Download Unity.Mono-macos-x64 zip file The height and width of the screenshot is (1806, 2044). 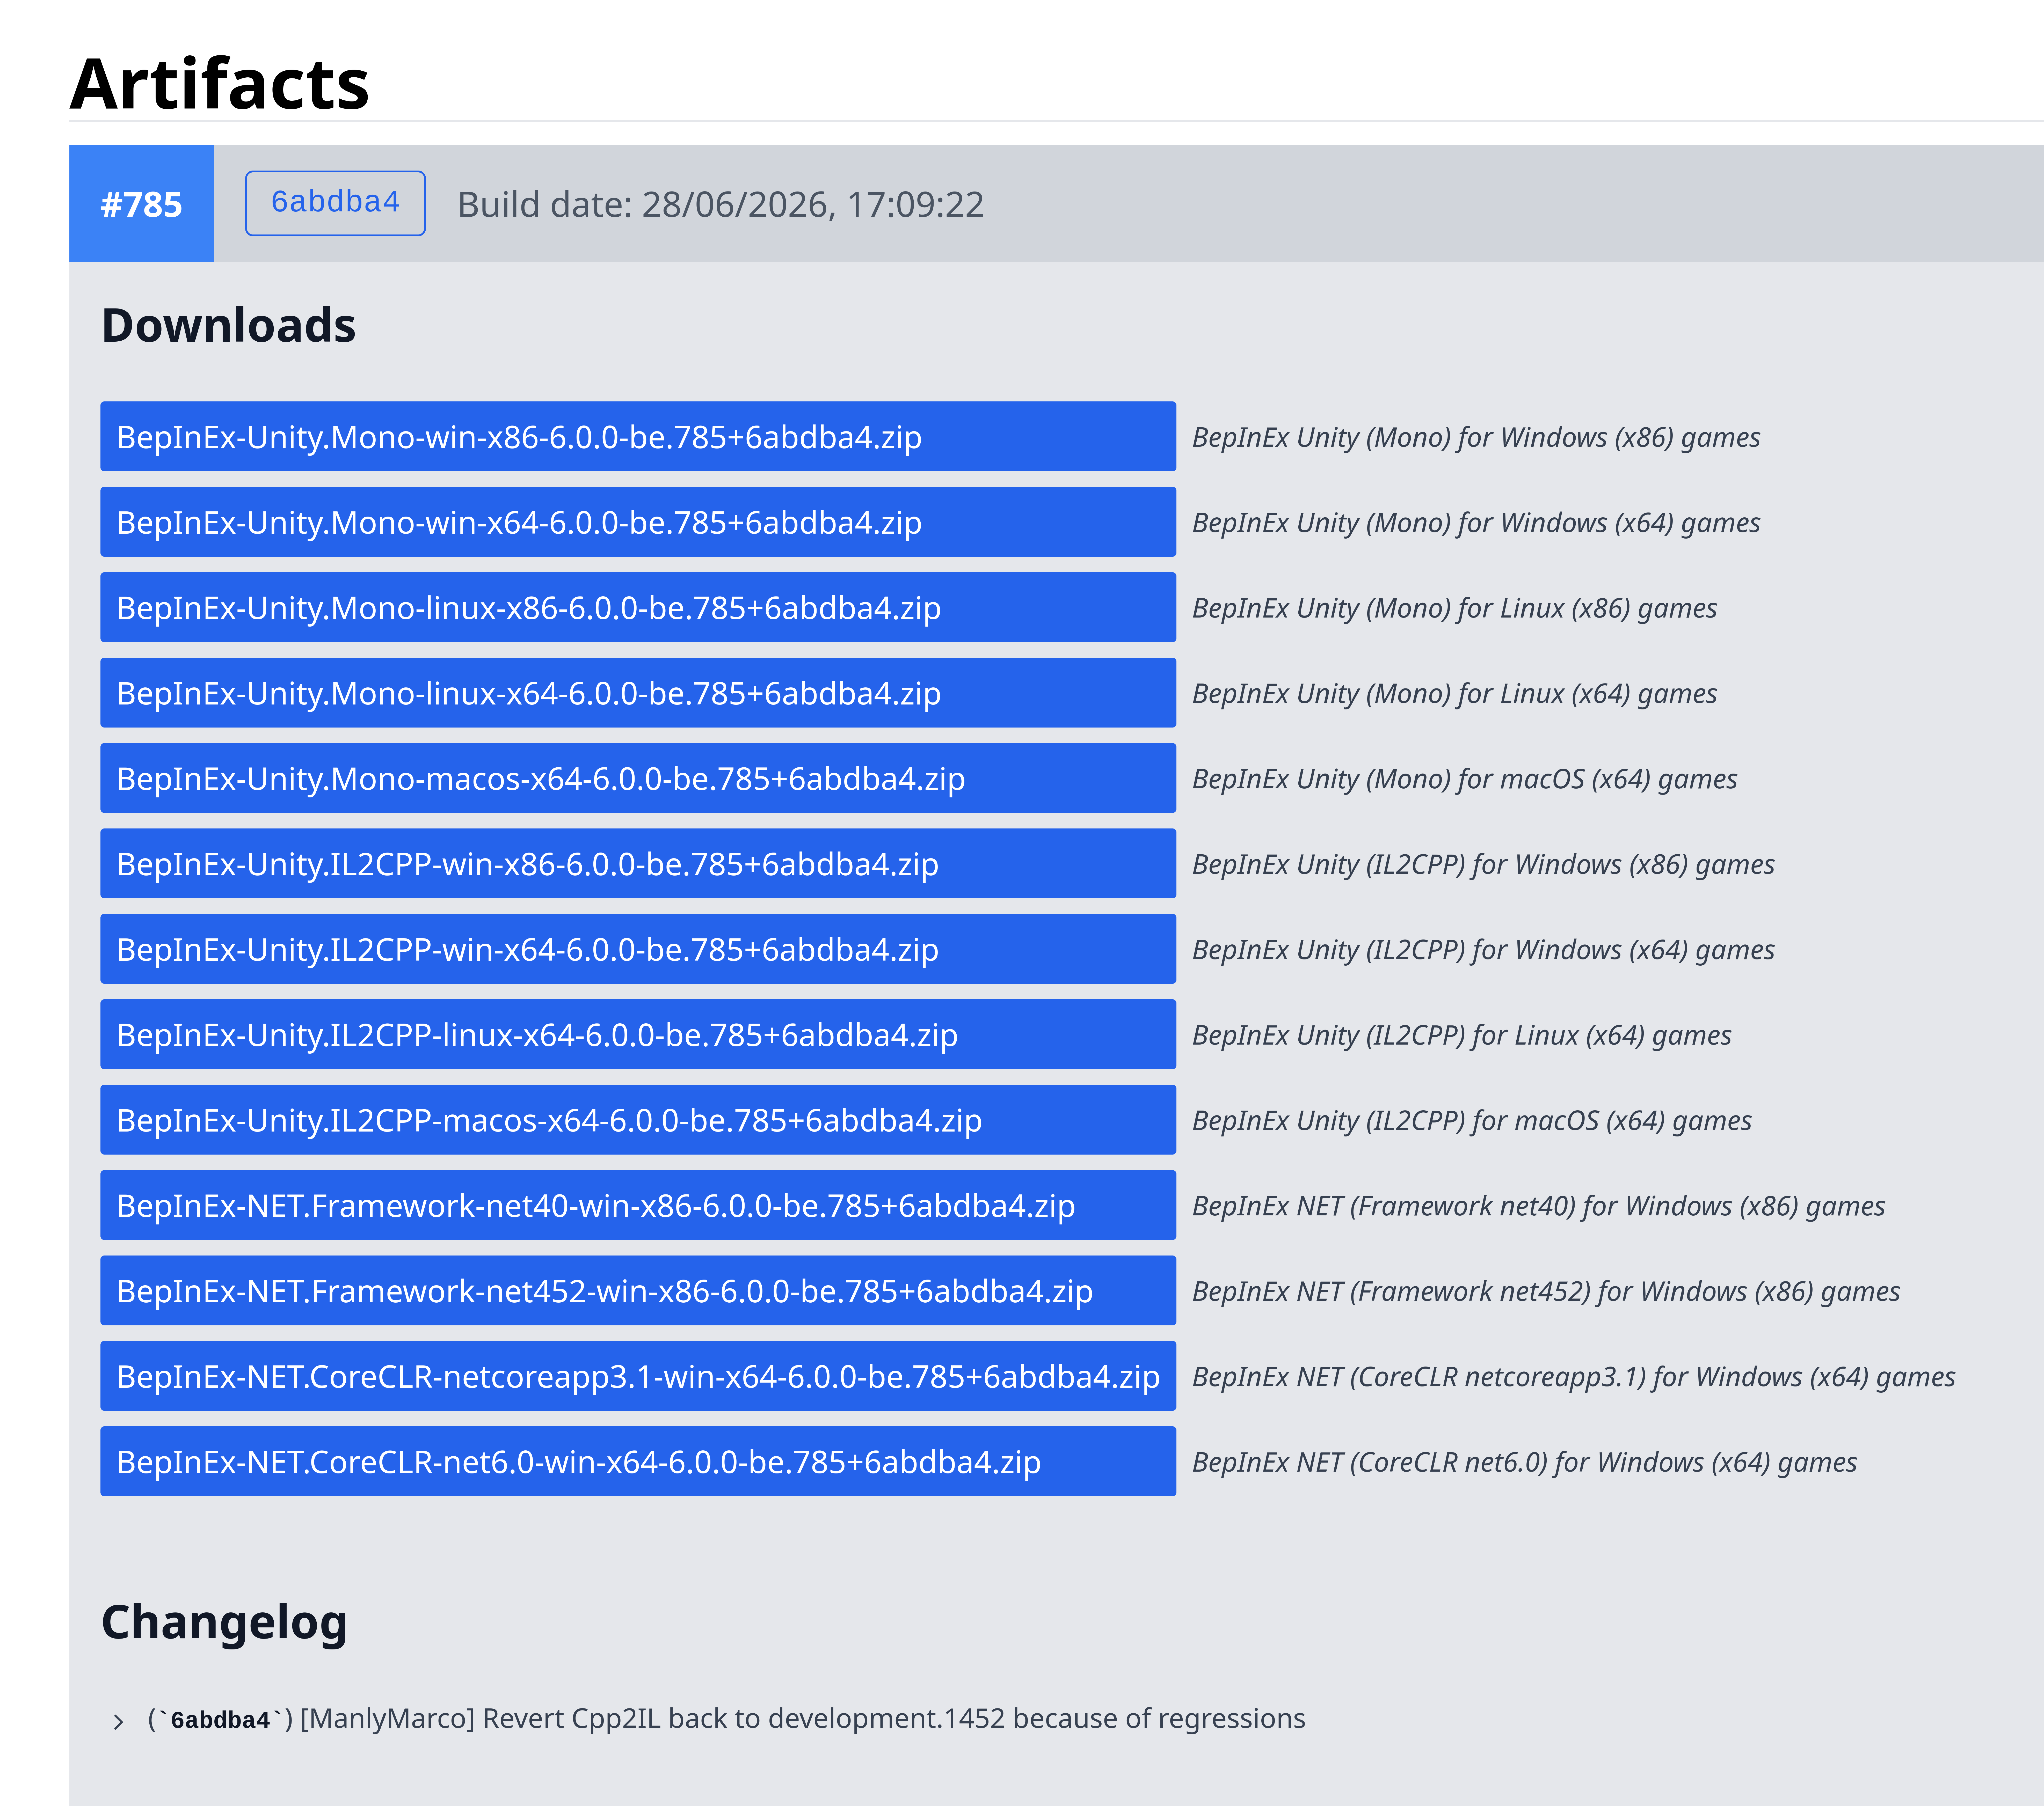(x=638, y=779)
